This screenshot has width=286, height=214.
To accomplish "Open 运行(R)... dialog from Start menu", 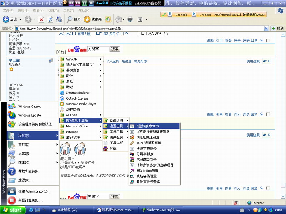I will pyautogui.click(x=33, y=180).
